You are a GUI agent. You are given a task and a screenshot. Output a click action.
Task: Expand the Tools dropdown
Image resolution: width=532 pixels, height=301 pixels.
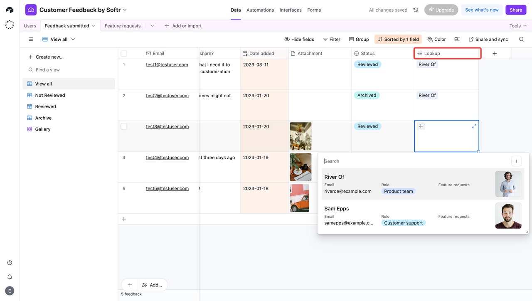(517, 25)
